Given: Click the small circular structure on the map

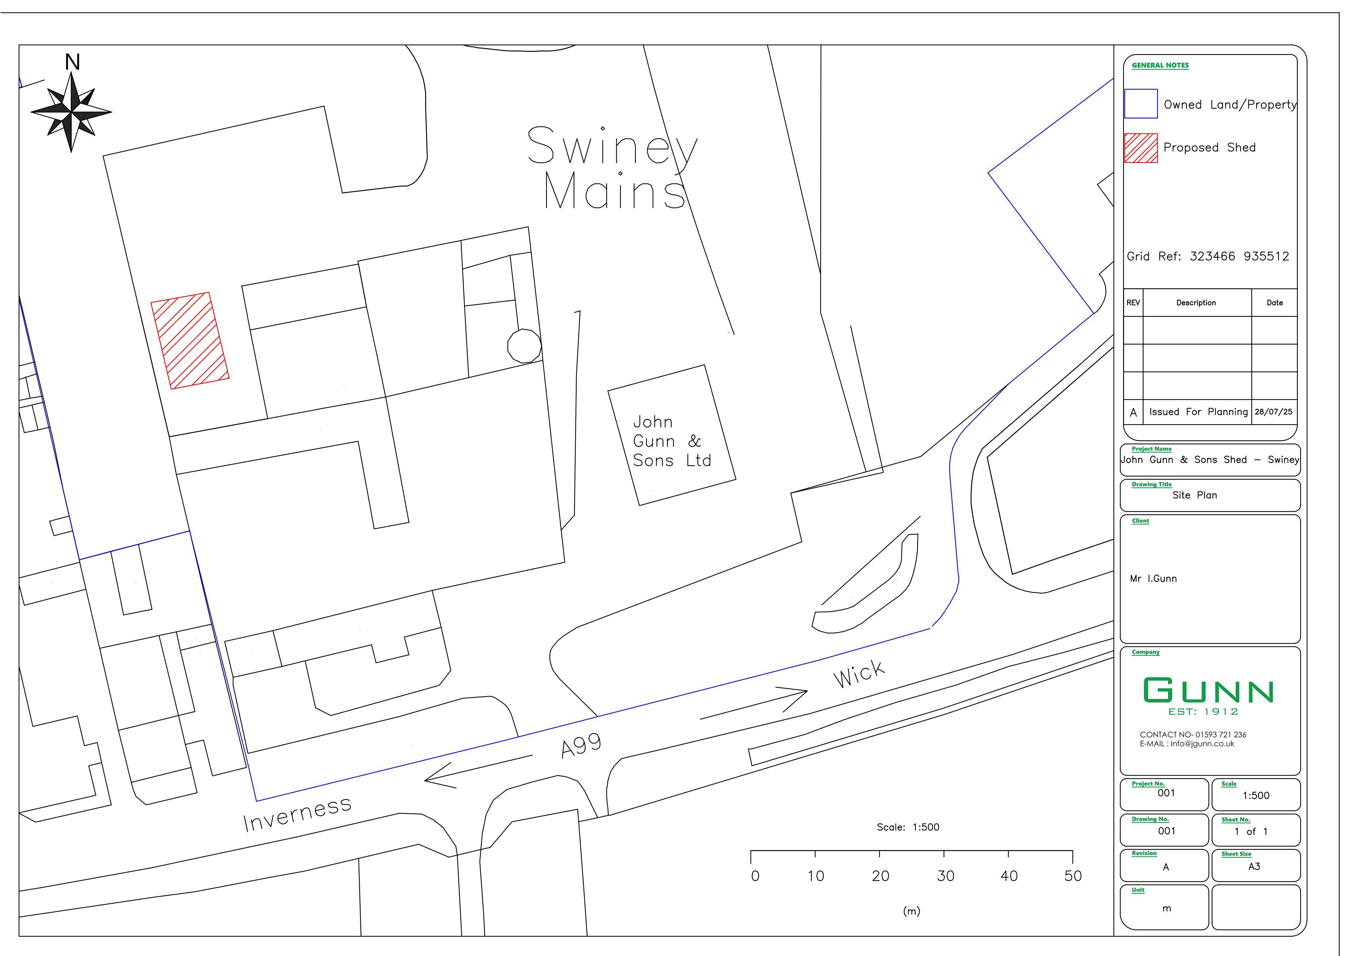Looking at the screenshot, I should pos(525,346).
